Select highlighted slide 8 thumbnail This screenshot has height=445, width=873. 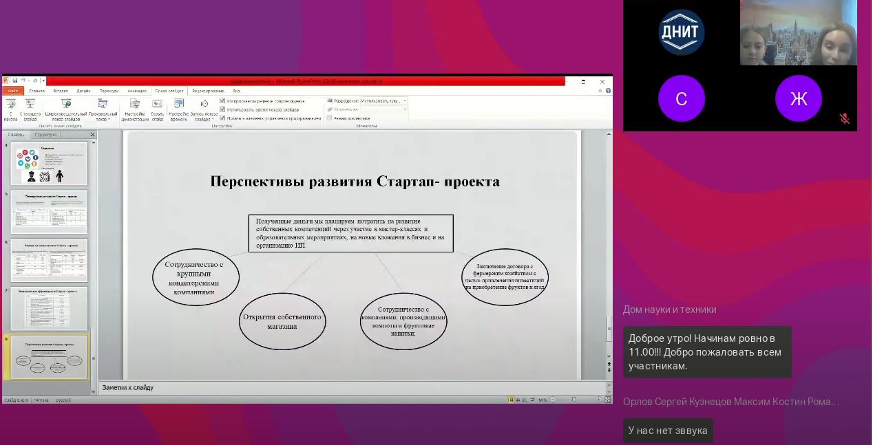point(49,357)
